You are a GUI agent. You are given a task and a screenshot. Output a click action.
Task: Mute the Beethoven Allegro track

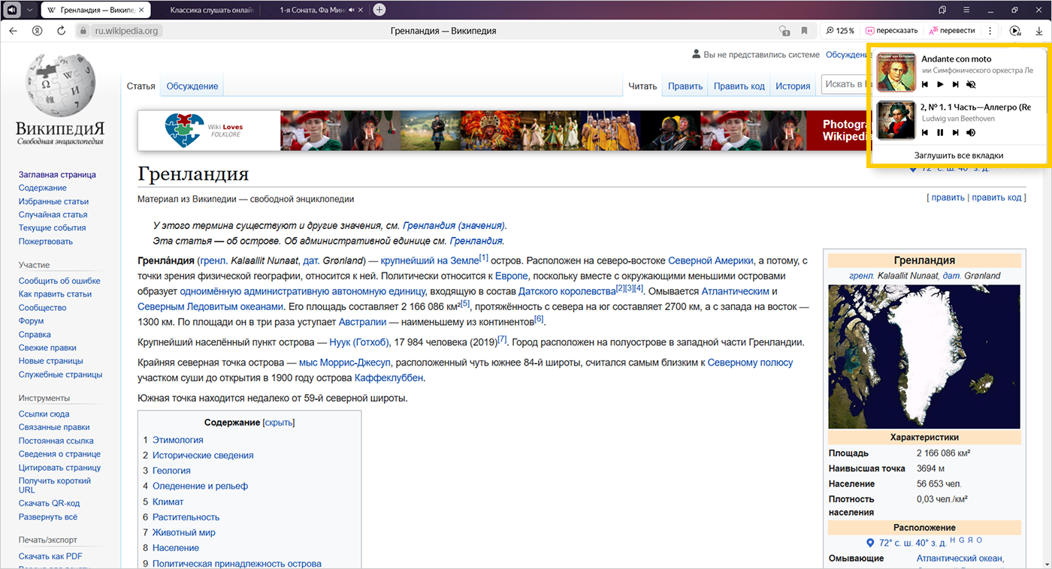[x=971, y=133]
